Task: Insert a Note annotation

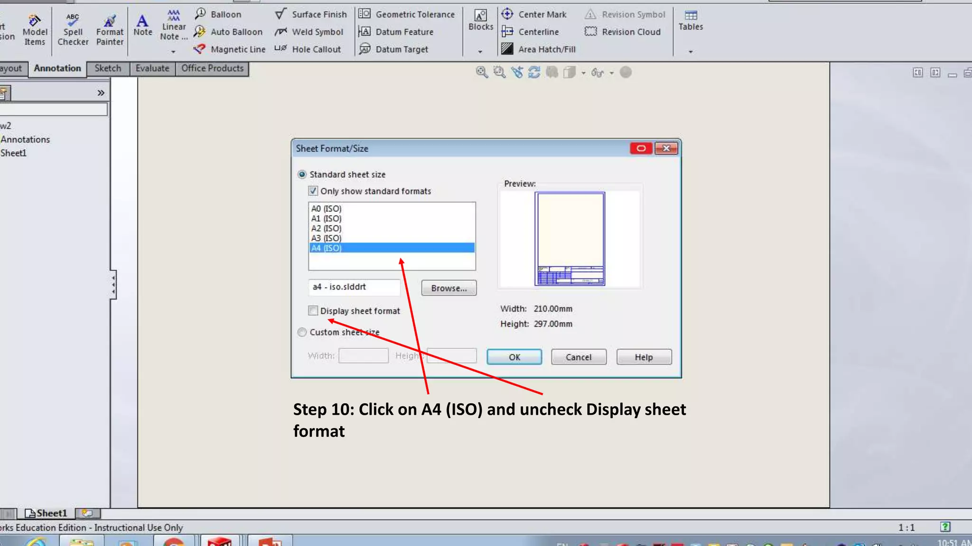Action: [x=142, y=25]
